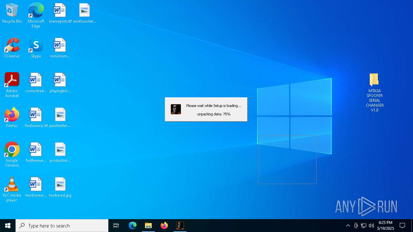Open File Explorer from taskbar
The height and width of the screenshot is (232, 413).
coord(148,226)
